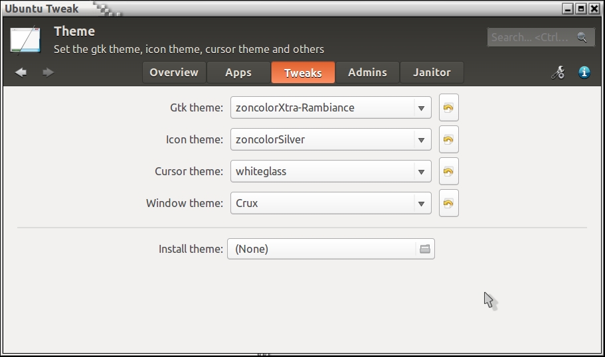The width and height of the screenshot is (605, 357).
Task: Open the Window theme dropdown
Action: click(x=421, y=204)
